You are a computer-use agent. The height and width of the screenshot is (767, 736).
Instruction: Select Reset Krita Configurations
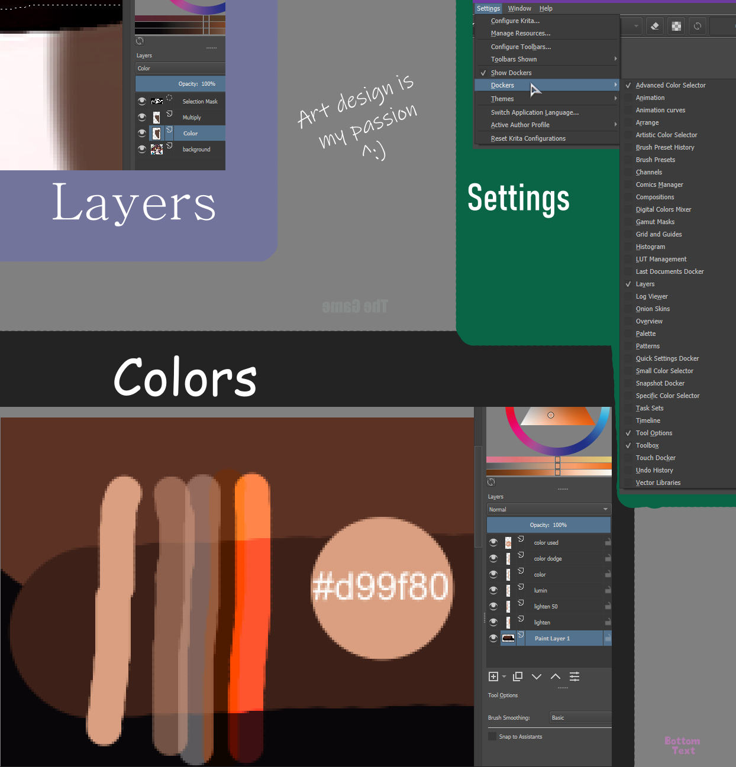(x=547, y=138)
